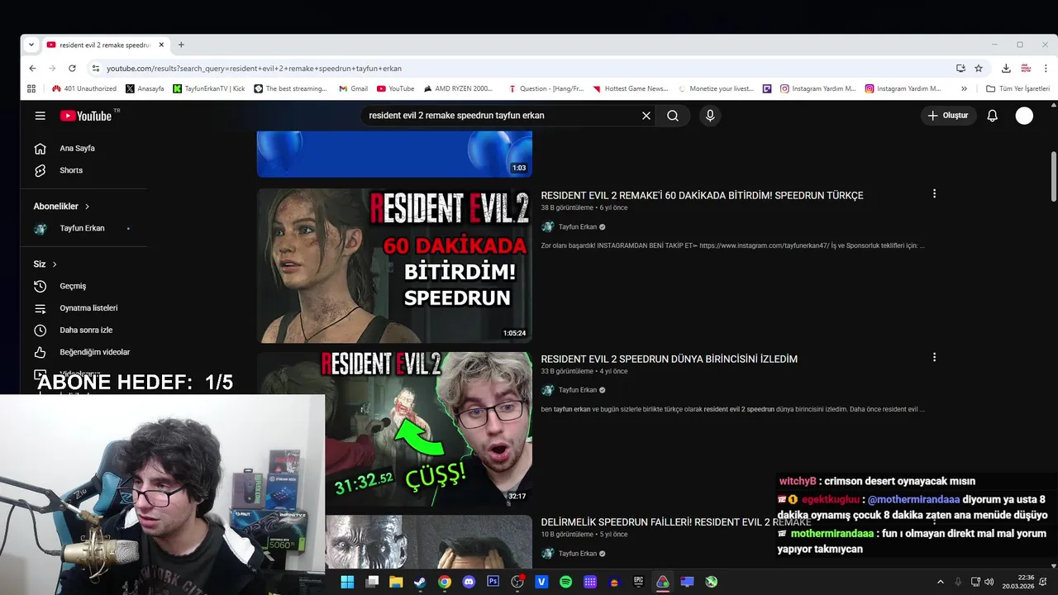Close the resident evil 2 remake tab
The height and width of the screenshot is (595, 1058).
coord(161,45)
